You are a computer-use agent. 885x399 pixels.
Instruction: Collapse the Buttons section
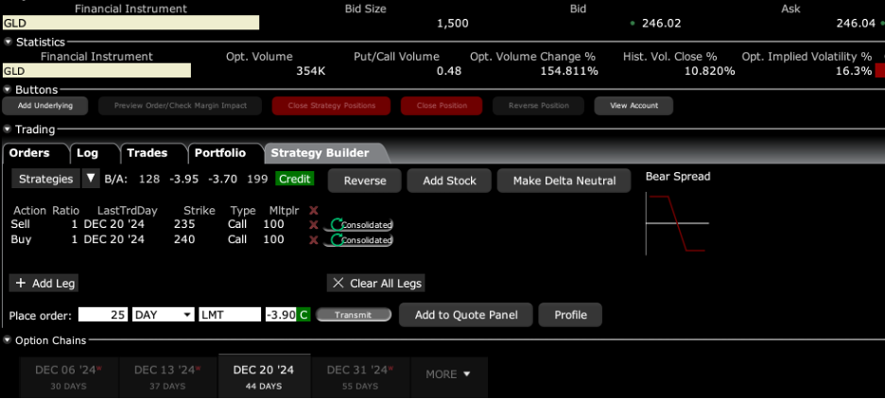(x=8, y=90)
